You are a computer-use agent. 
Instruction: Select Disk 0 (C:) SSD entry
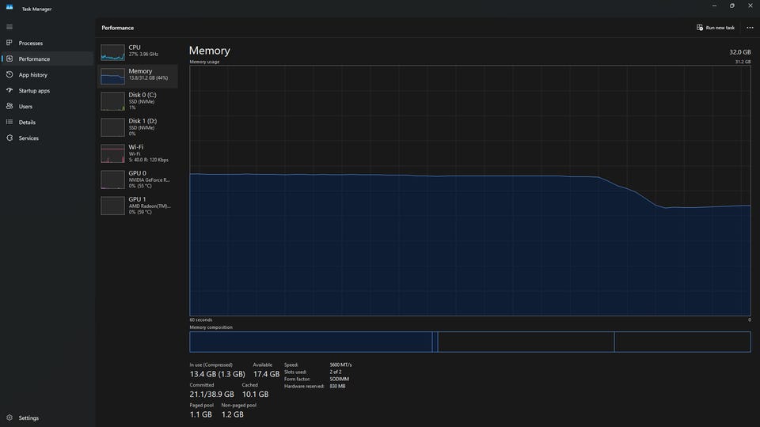pyautogui.click(x=138, y=102)
